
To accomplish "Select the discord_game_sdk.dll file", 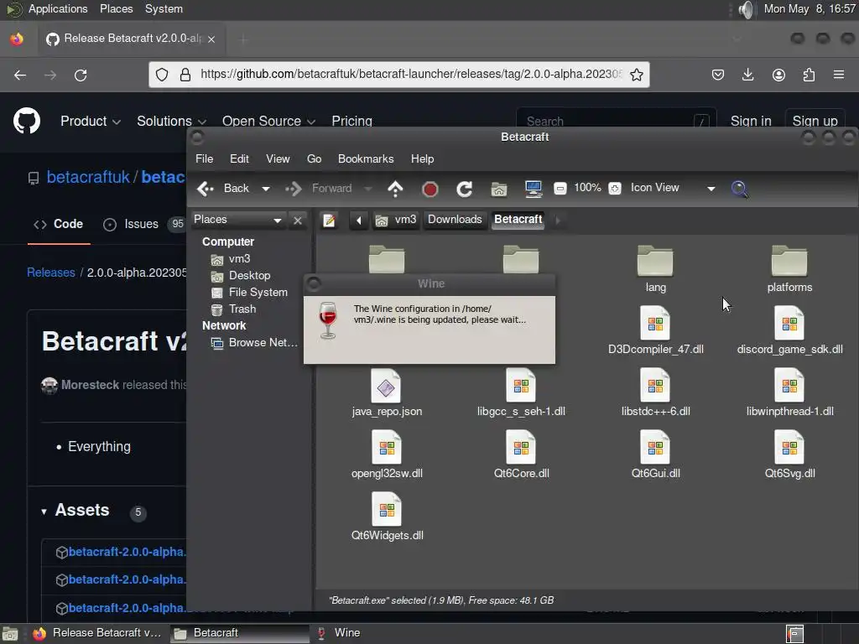I will pyautogui.click(x=789, y=330).
